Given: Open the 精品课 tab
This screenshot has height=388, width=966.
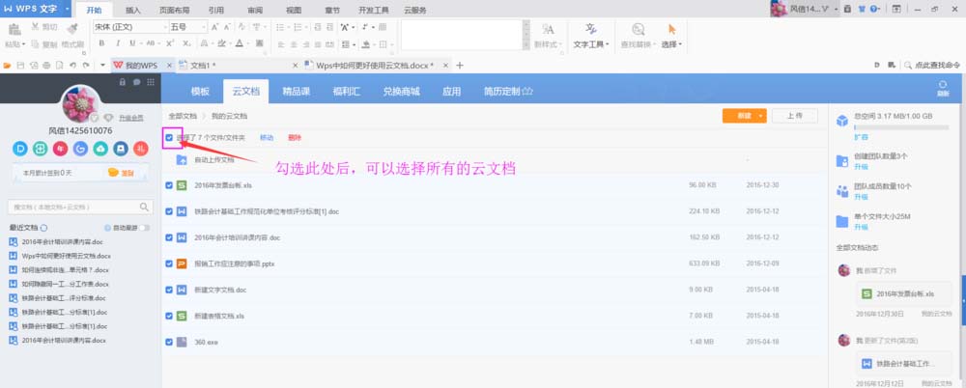Looking at the screenshot, I should [297, 91].
